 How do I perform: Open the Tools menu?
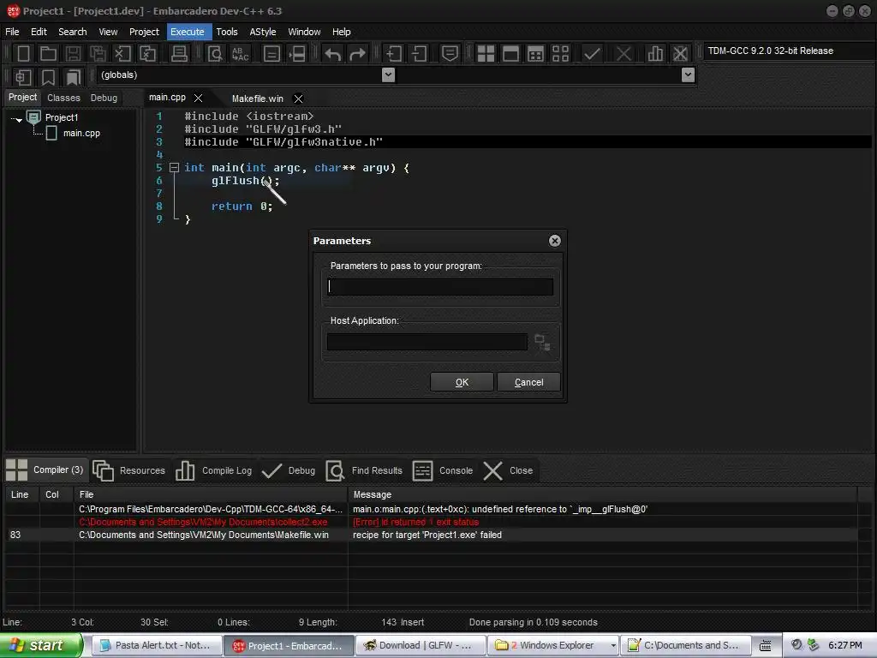226,32
